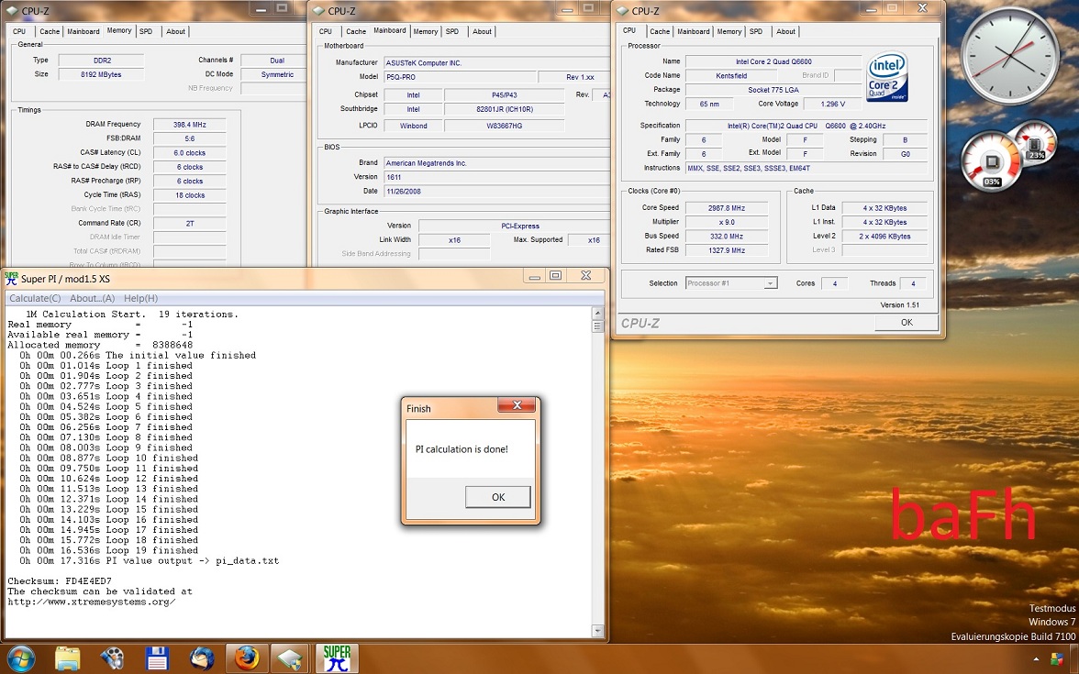Click the CPU-Z taskbar button
1079x674 pixels.
(x=290, y=658)
